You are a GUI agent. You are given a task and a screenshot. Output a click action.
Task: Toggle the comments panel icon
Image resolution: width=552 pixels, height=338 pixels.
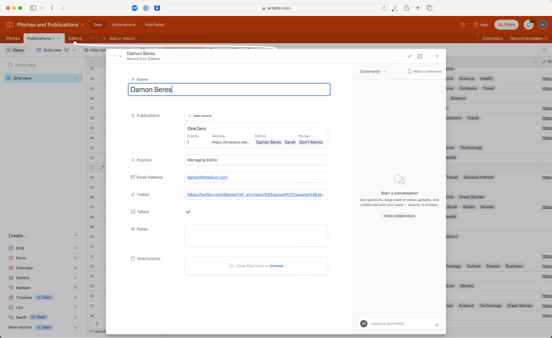pyautogui.click(x=420, y=56)
